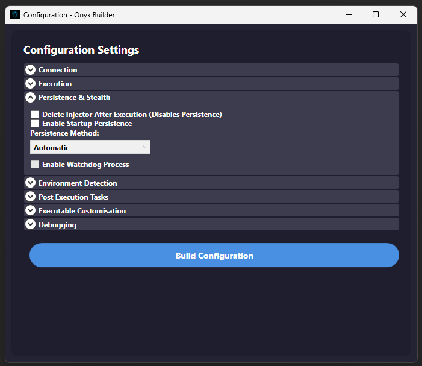Toggle the Enable Watchdog Process checkbox
422x366 pixels.
(x=35, y=165)
